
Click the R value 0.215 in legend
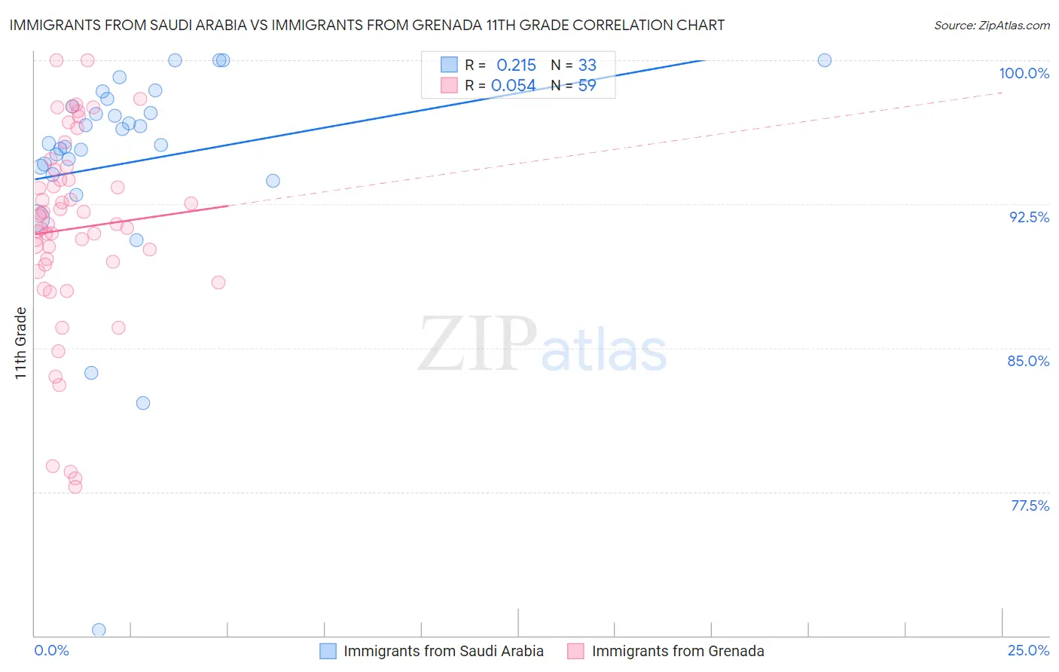pos(516,65)
